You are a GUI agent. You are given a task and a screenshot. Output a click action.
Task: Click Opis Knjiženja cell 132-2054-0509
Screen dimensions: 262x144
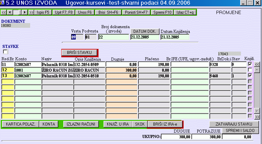click(x=89, y=65)
